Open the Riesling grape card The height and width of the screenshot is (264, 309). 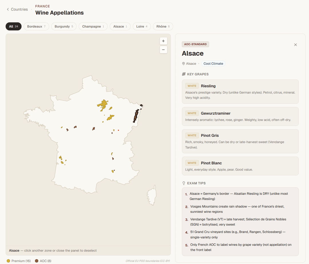tap(240, 92)
